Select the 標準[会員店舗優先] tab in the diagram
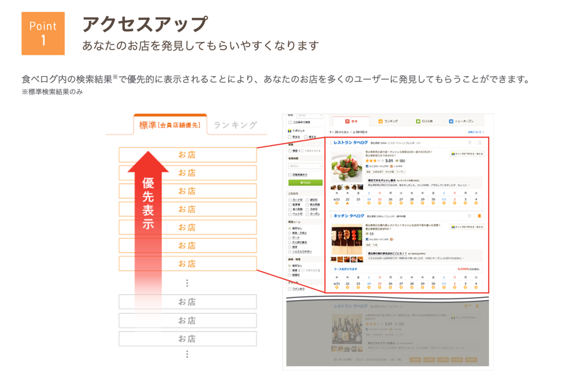Viewport: 571px width, 379px height. coord(170,125)
